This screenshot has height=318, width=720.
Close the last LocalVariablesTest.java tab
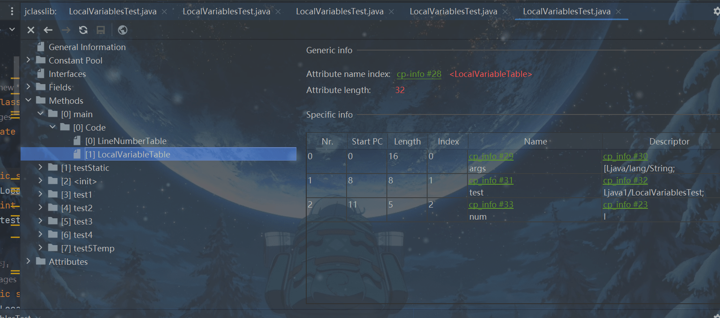618,12
